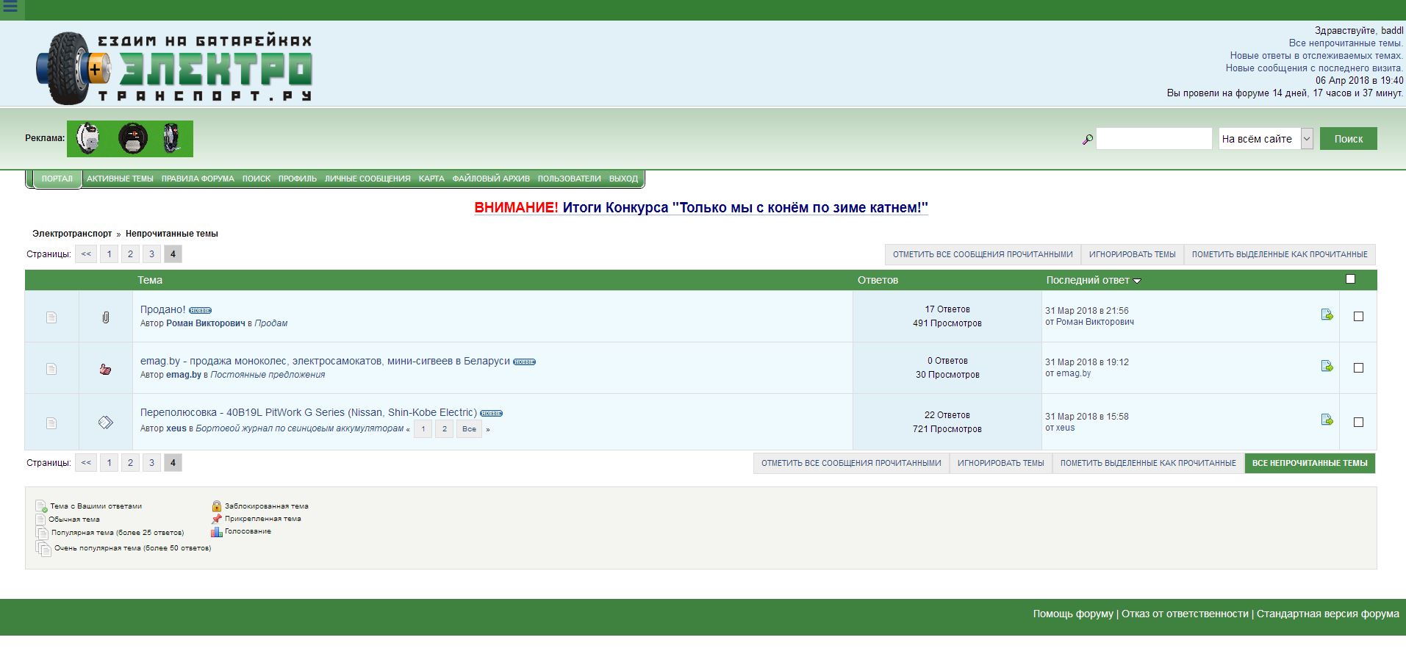Click the magnifier icon beside the search field
Viewport: 1406px width, 654px height.
[1087, 140]
